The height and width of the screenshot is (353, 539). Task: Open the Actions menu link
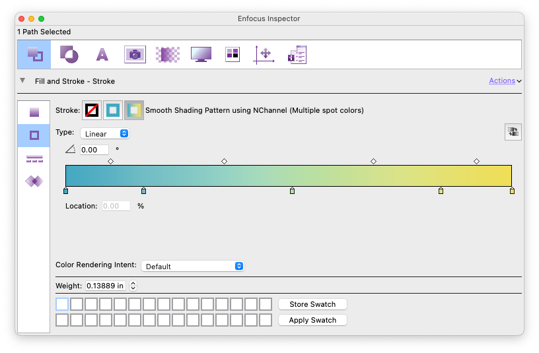tap(505, 80)
